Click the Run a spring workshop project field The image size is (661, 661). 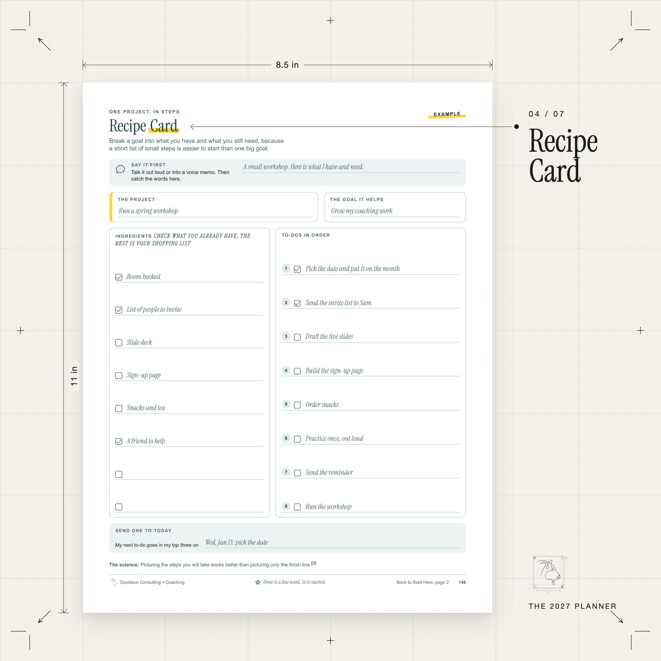(x=215, y=211)
